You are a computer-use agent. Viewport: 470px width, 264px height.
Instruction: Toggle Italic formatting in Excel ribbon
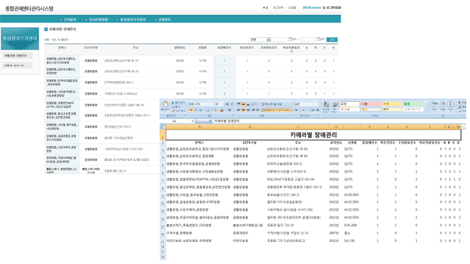tap(196, 110)
